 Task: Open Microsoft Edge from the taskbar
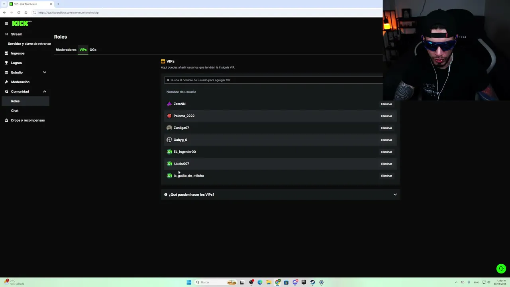[x=260, y=282]
